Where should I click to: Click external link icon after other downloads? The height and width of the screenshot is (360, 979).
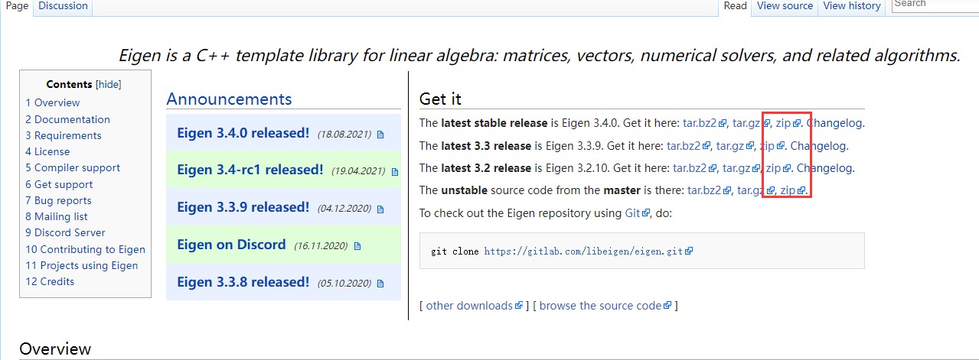pos(519,306)
